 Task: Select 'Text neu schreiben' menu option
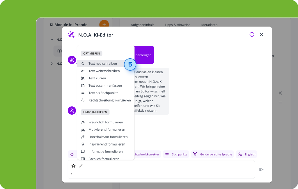coord(102,64)
